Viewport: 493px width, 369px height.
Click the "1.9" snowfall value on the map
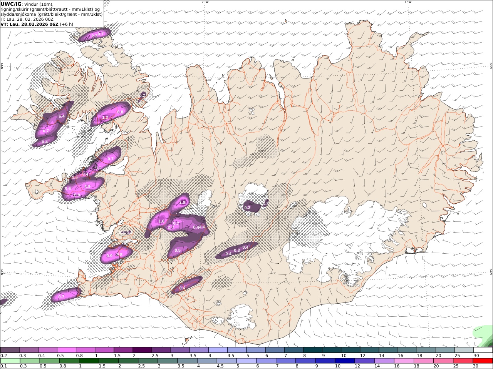(x=183, y=202)
